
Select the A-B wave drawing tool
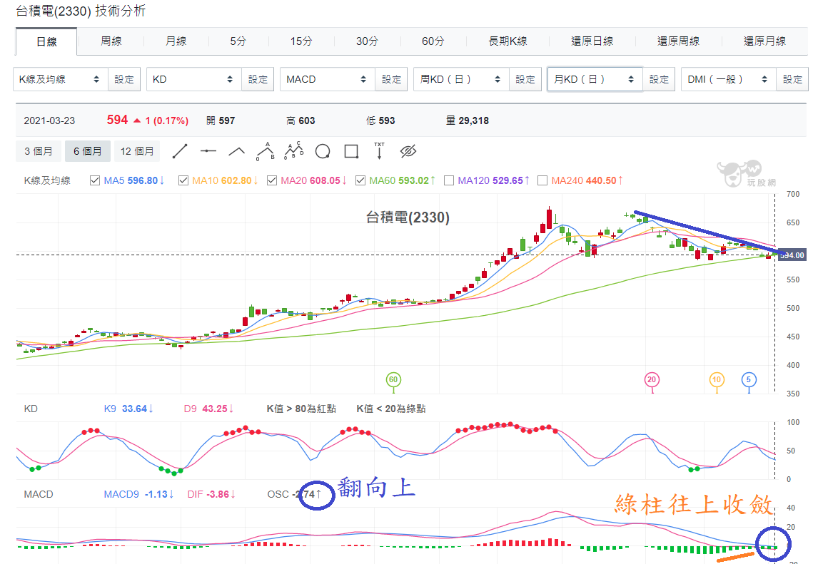[x=266, y=151]
